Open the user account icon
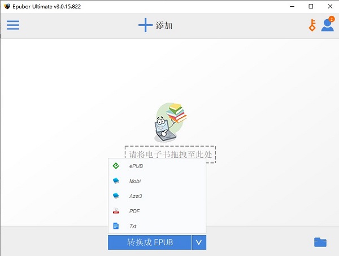This screenshot has width=339, height=256. [327, 25]
